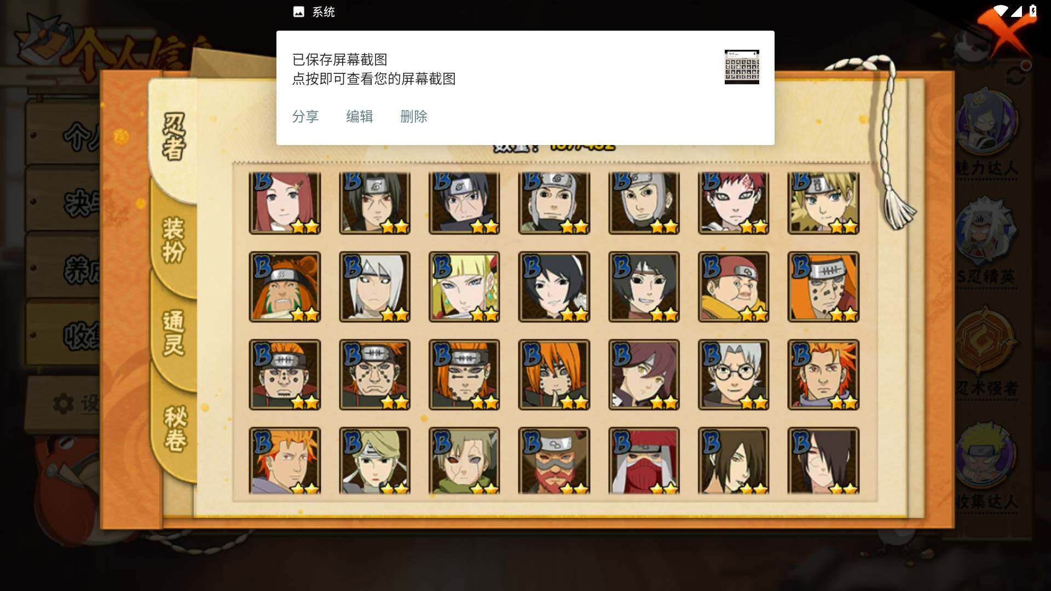
Task: Tap the 已保存屏幕截图 notification text
Action: [340, 60]
